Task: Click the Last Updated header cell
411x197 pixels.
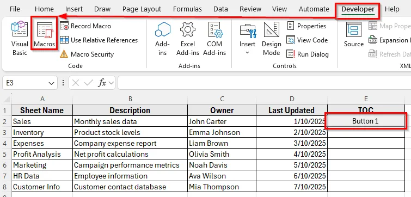Action: pyautogui.click(x=291, y=110)
